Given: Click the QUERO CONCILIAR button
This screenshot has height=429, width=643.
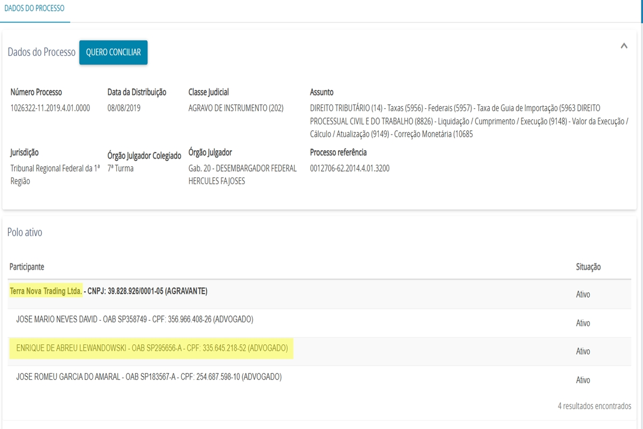Looking at the screenshot, I should pos(113,53).
